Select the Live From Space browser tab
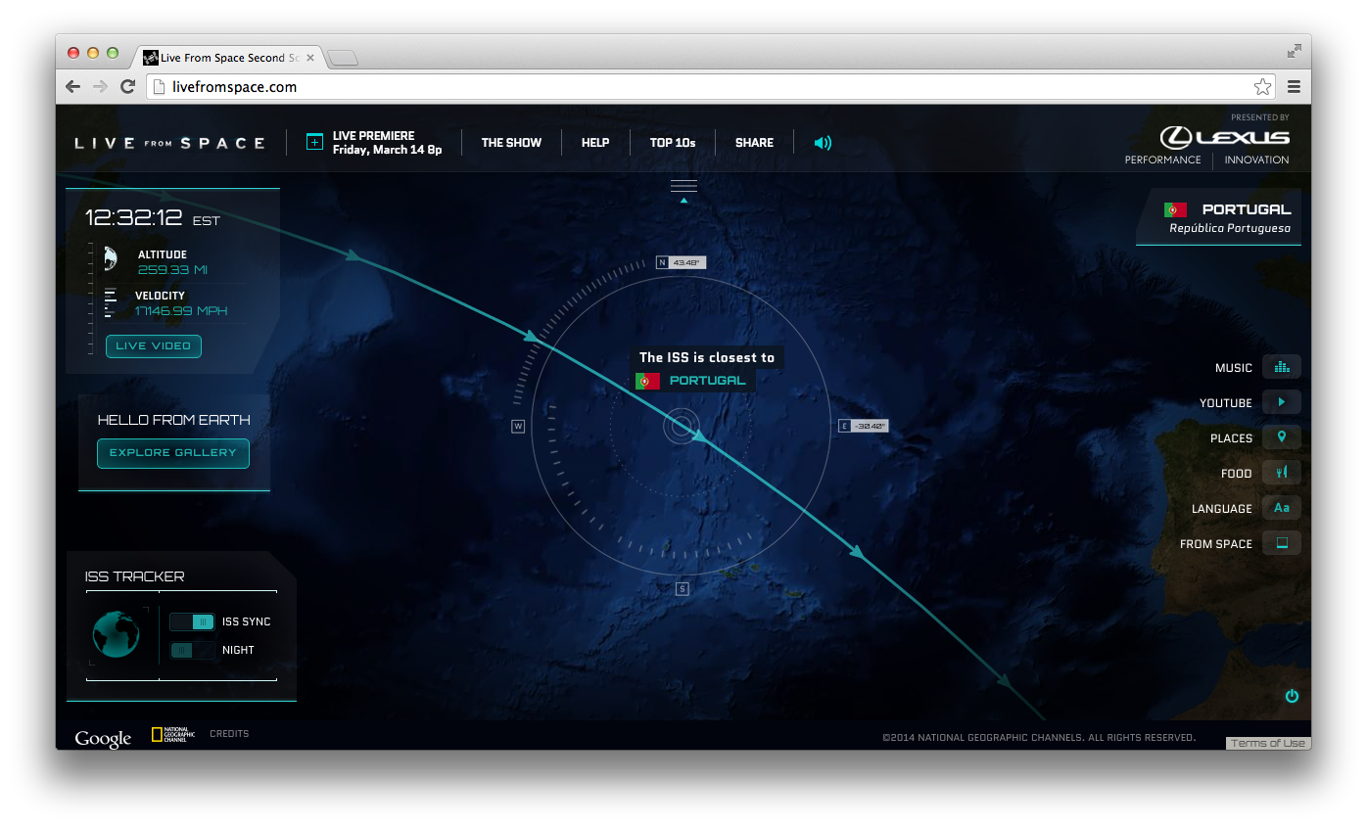 coord(229,58)
